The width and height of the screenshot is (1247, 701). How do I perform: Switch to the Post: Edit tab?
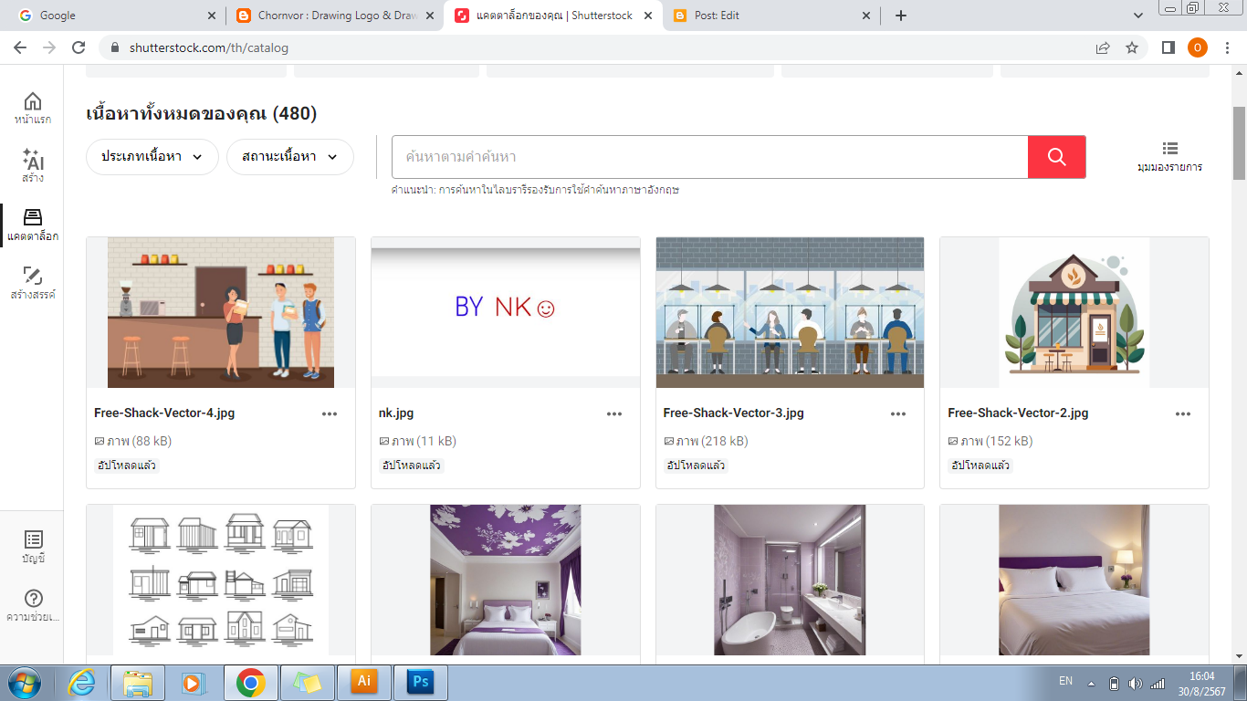pos(771,16)
